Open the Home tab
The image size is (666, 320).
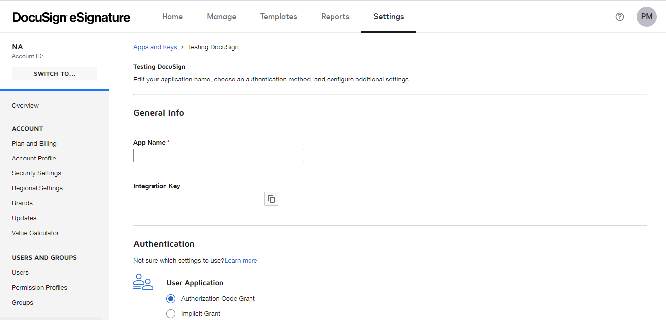tap(172, 17)
